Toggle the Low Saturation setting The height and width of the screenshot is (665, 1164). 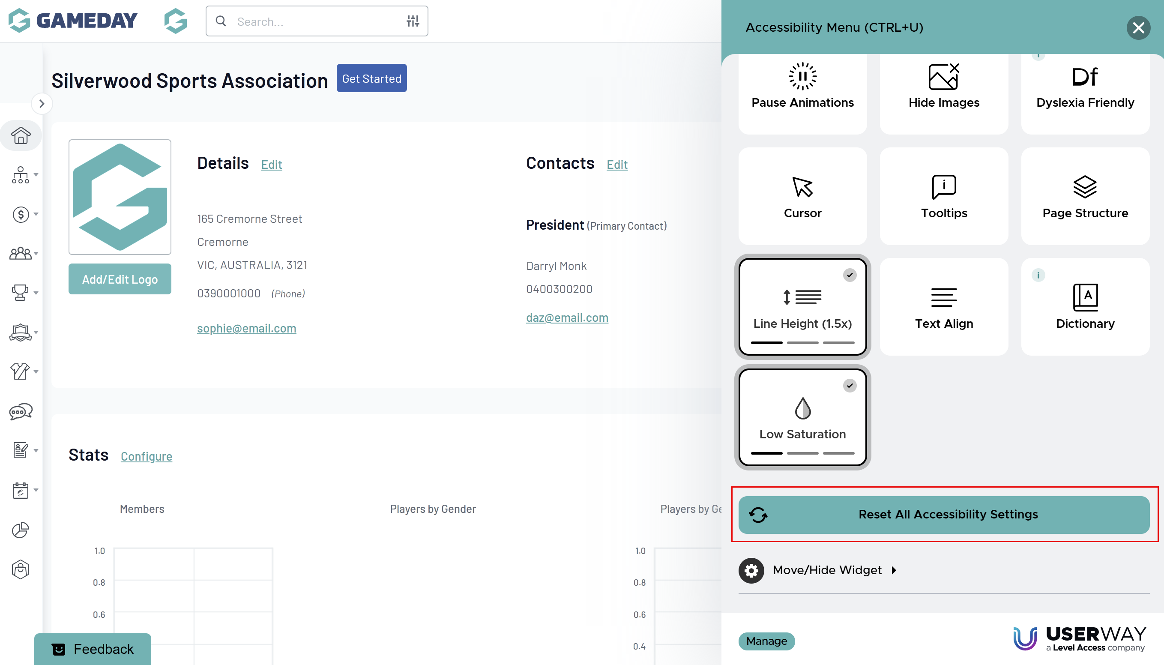coord(802,417)
